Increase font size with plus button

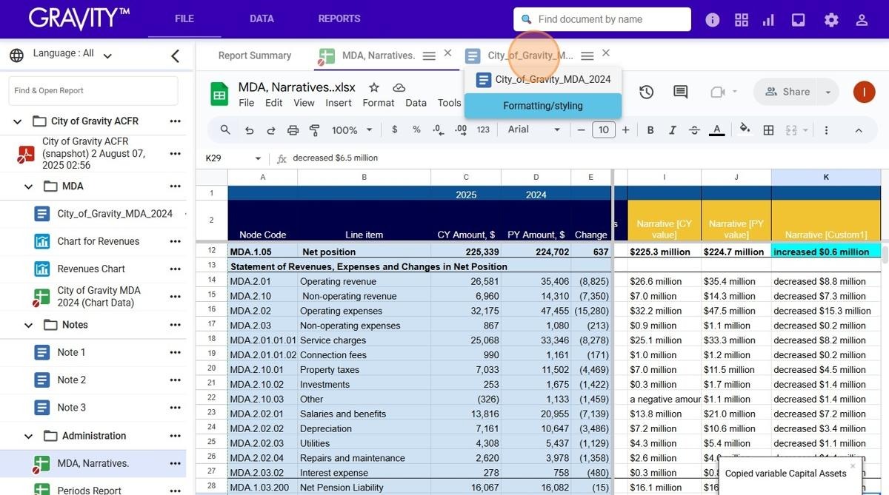tap(626, 130)
